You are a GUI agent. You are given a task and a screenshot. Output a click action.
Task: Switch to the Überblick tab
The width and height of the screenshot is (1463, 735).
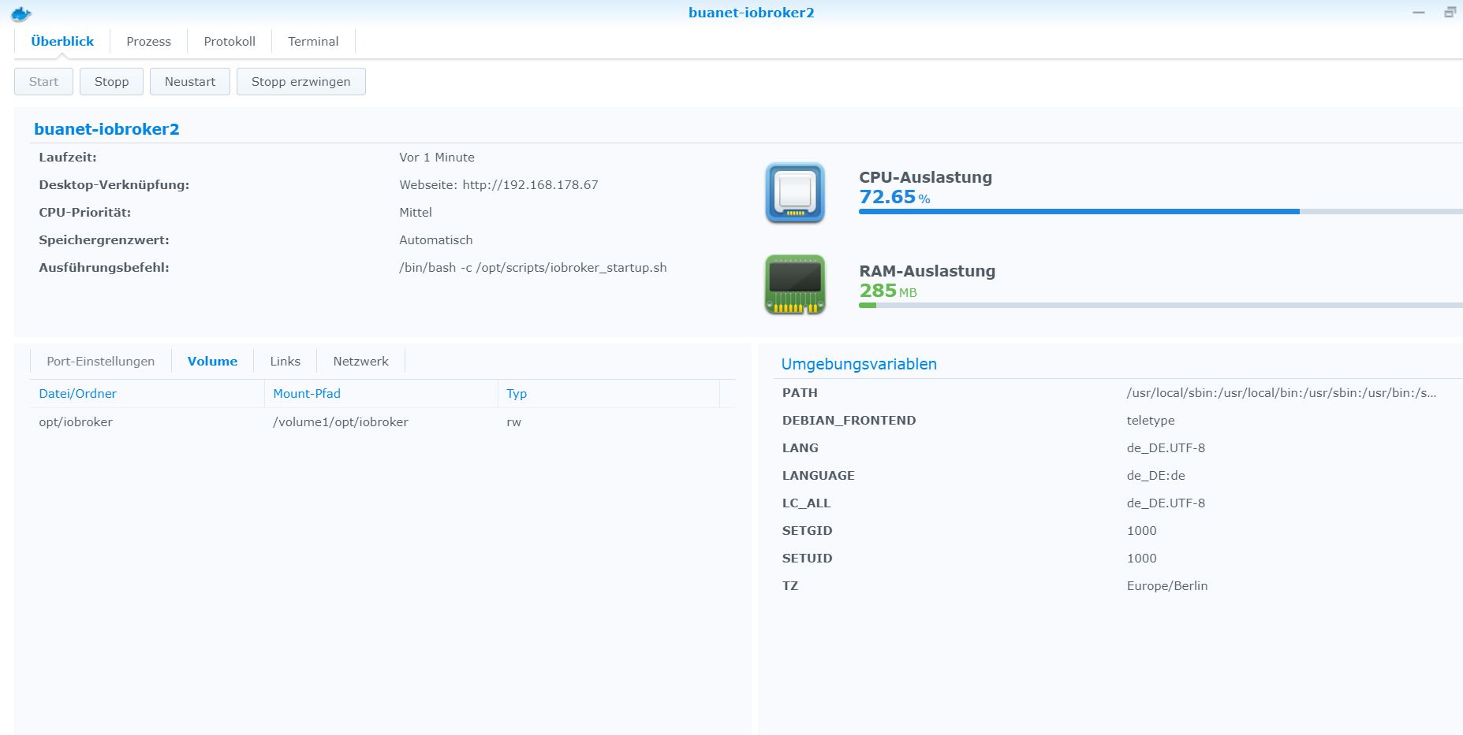tap(62, 41)
